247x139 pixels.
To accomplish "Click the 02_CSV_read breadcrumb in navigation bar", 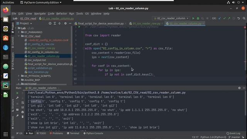I will [28, 19].
